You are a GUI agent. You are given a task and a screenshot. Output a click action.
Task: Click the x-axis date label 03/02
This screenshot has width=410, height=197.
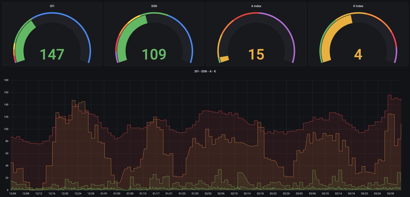[x=299, y=193]
